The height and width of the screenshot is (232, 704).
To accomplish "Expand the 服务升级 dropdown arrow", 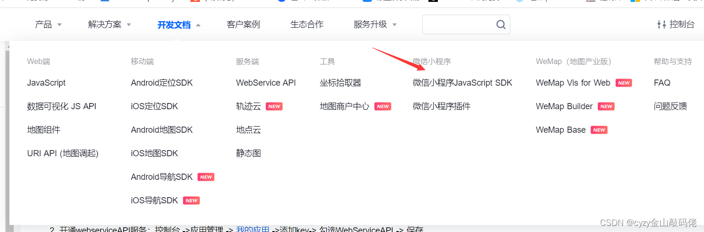I will (x=395, y=25).
